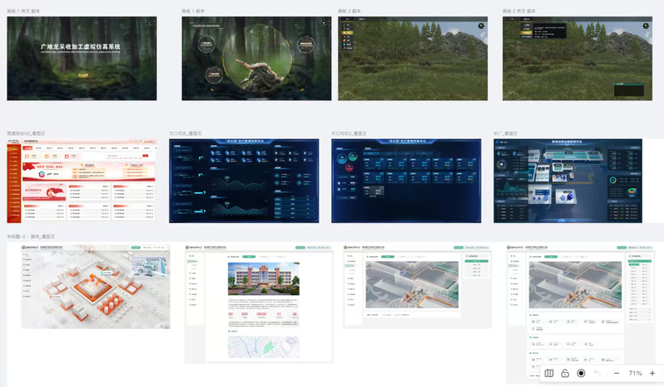Click the undo arrow icon

[598, 374]
